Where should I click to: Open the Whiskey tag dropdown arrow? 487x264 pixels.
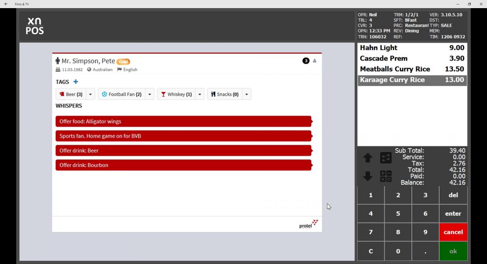(200, 94)
